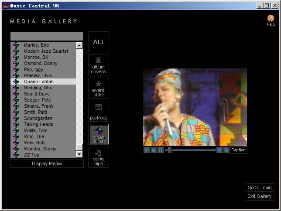Screen dimensions: 281x211
Task: Click video icon beside ZZ Top
Action: pos(16,155)
